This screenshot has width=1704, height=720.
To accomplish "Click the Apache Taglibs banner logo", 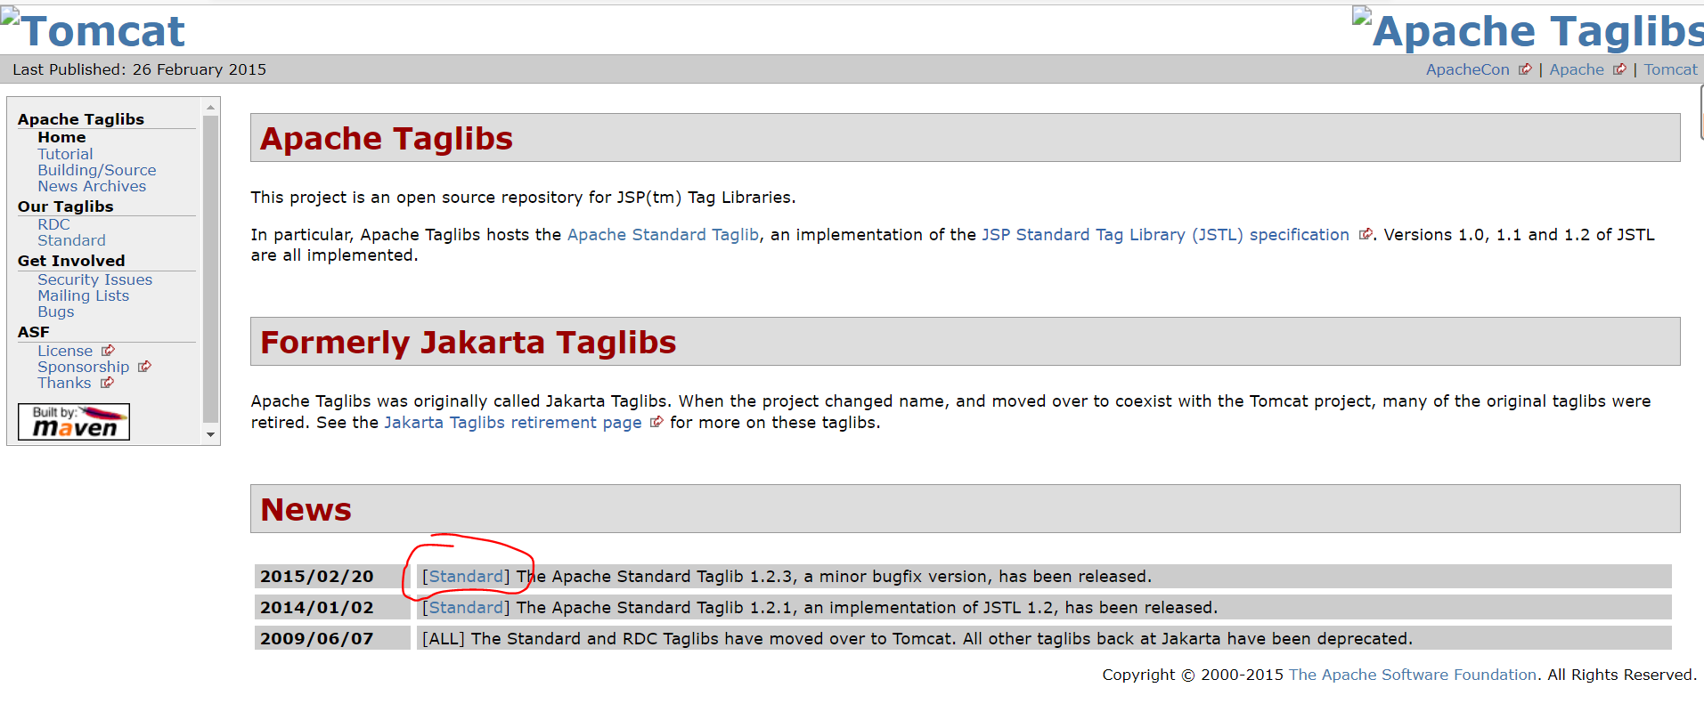I will point(1528,30).
